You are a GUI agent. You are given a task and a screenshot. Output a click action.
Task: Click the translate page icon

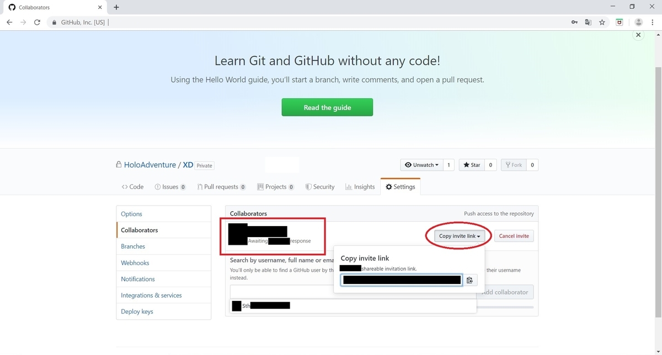588,23
